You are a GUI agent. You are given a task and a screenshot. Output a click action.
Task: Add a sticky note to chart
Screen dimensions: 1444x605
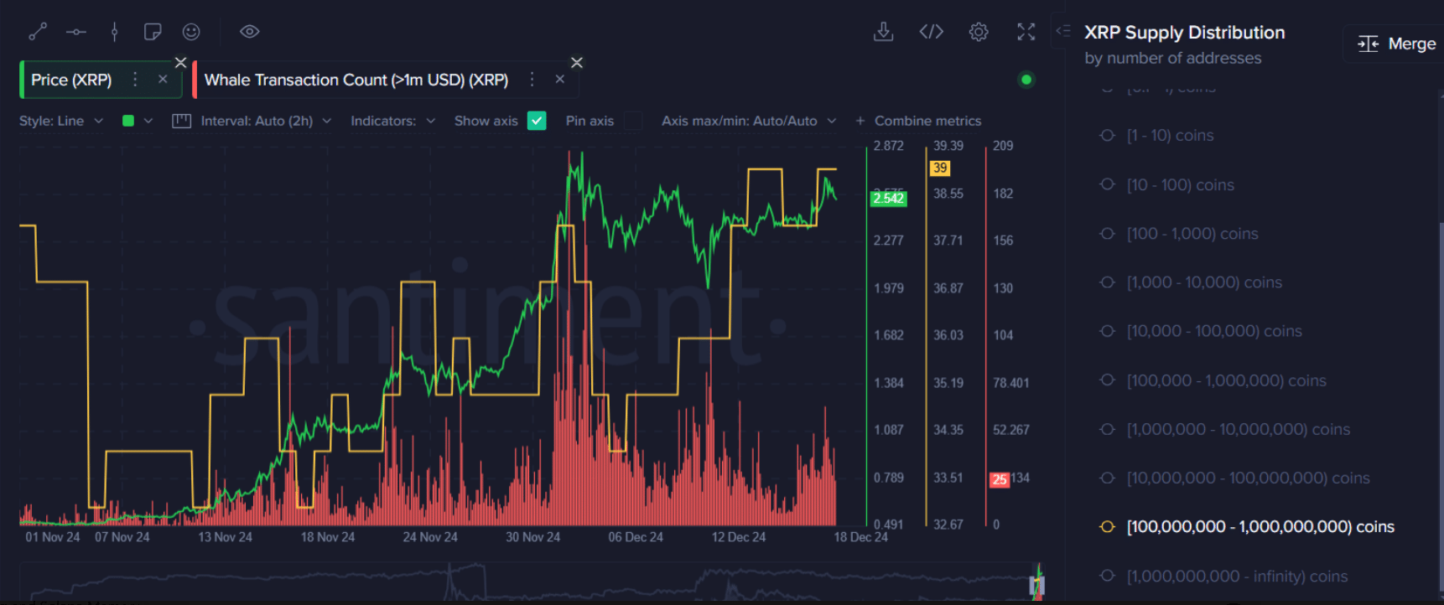153,32
